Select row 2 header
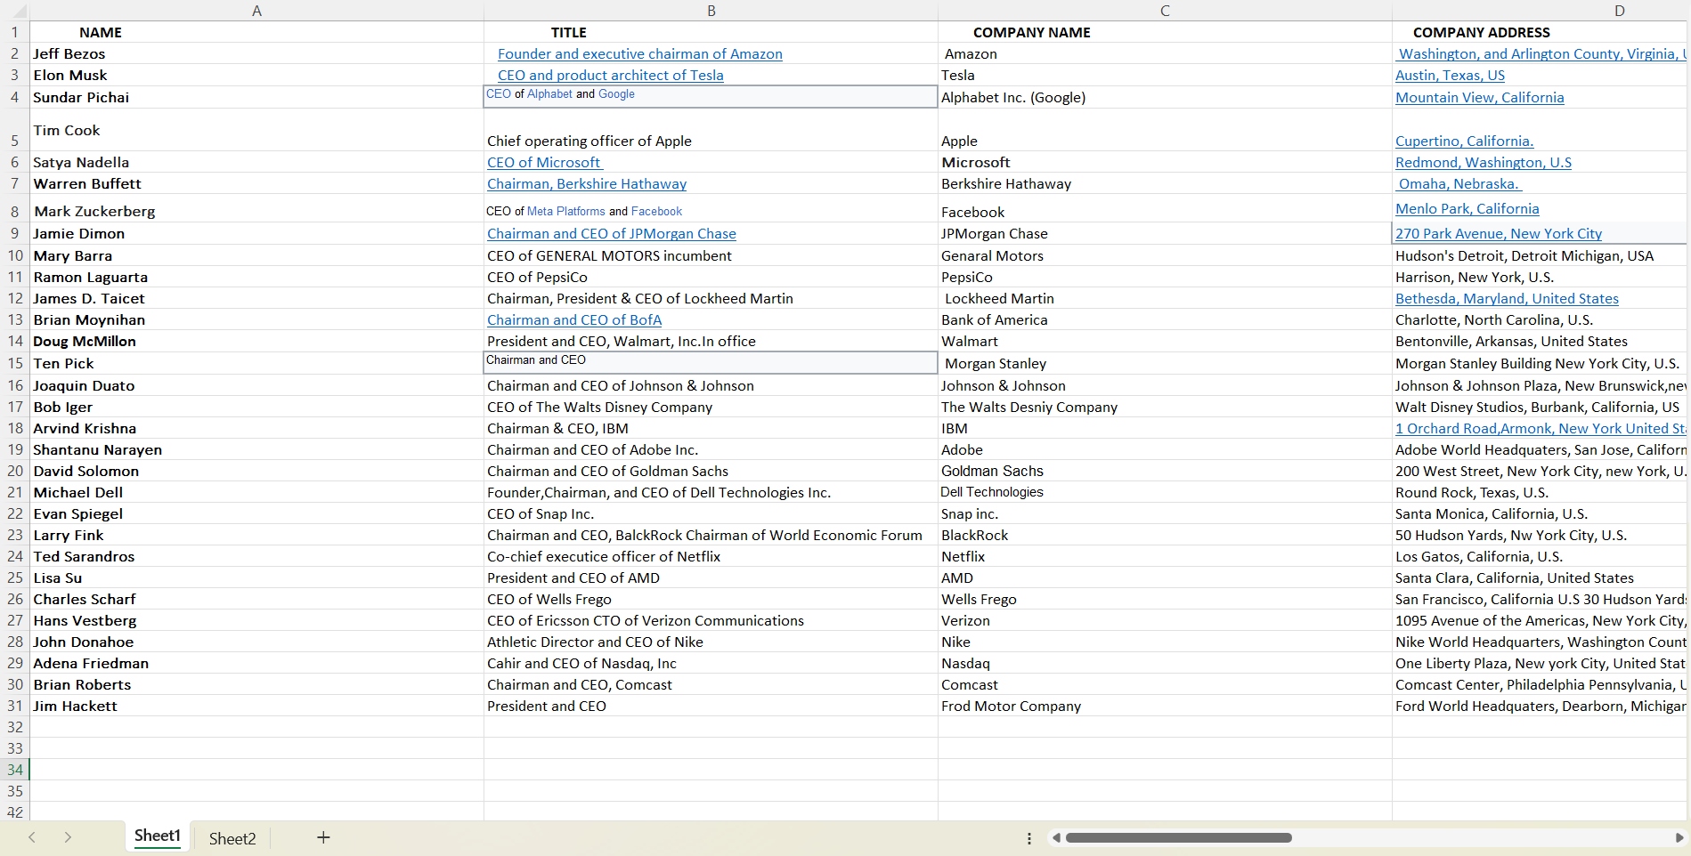The width and height of the screenshot is (1691, 856). pyautogui.click(x=15, y=54)
